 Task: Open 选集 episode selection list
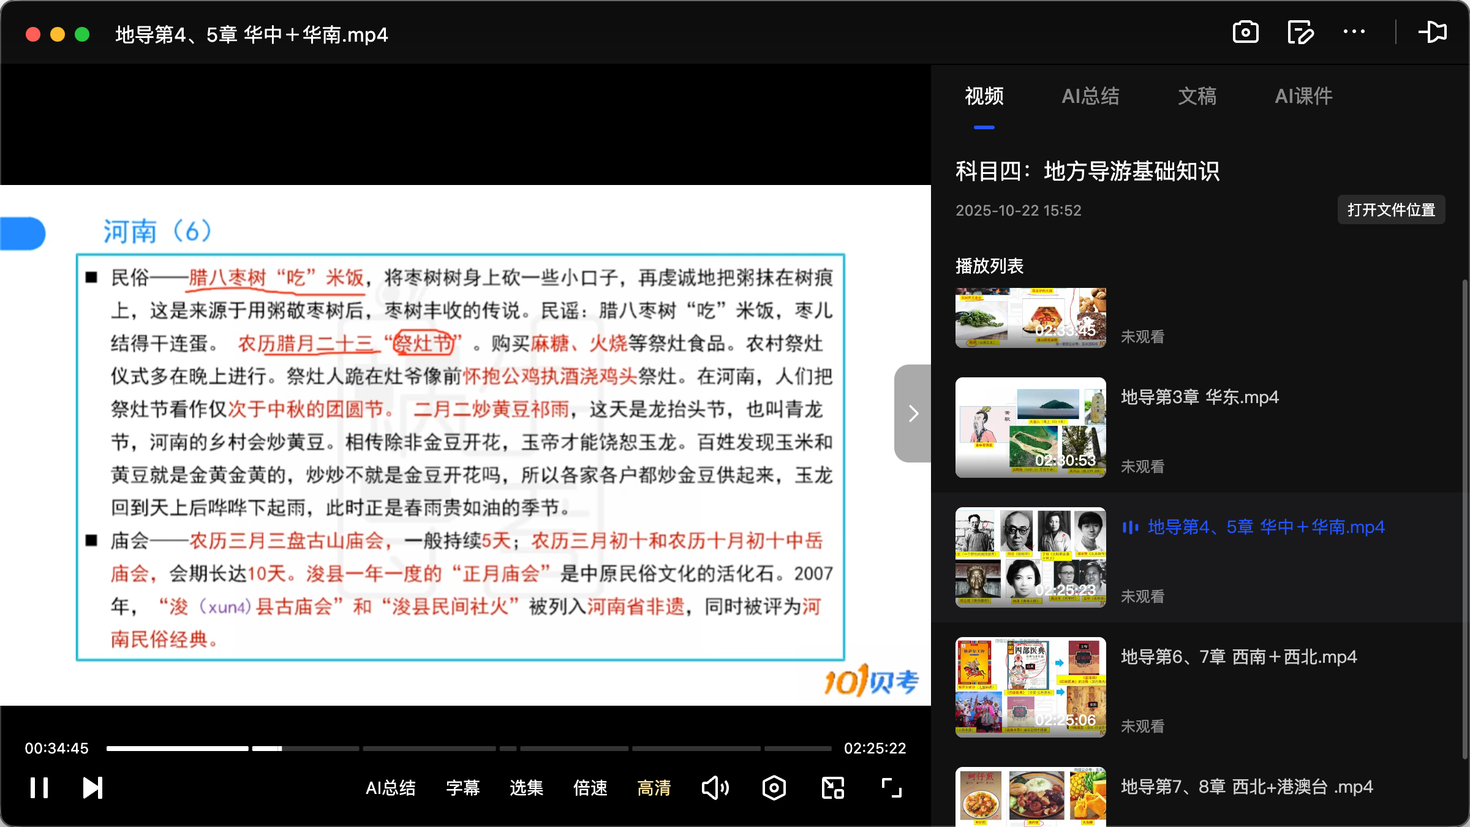coord(526,789)
